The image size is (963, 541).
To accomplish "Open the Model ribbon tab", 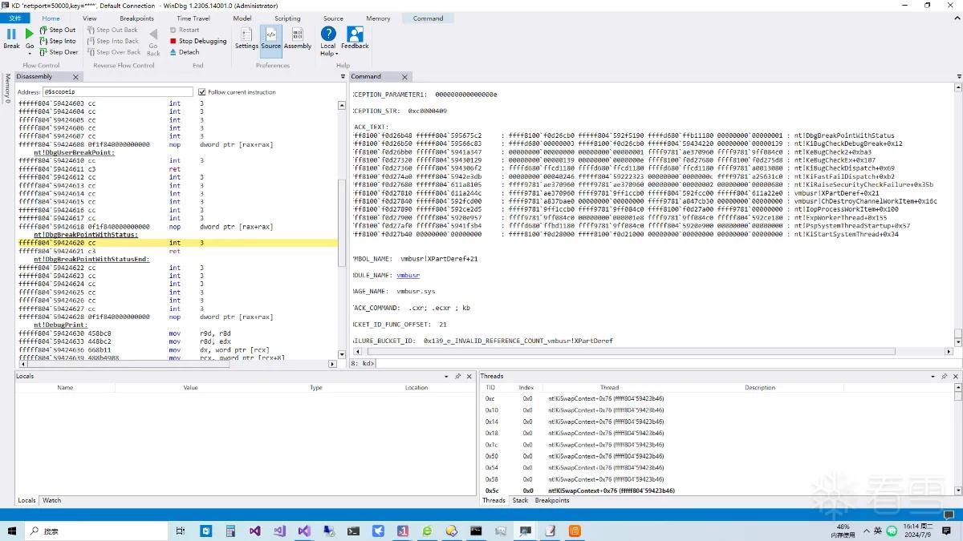I will 242,18.
